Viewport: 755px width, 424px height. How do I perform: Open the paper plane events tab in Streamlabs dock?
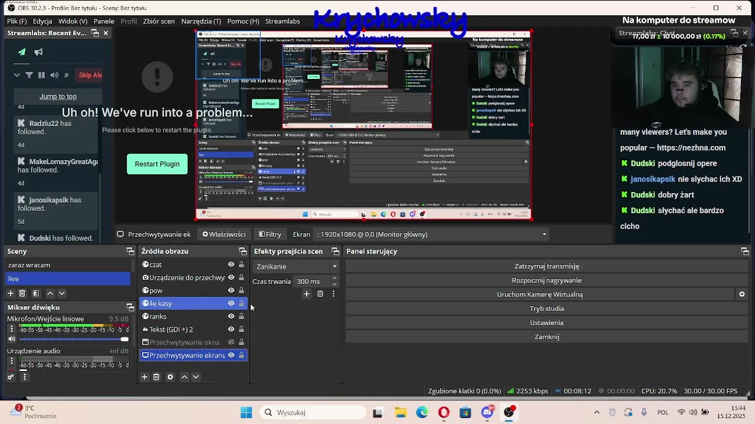[22, 52]
